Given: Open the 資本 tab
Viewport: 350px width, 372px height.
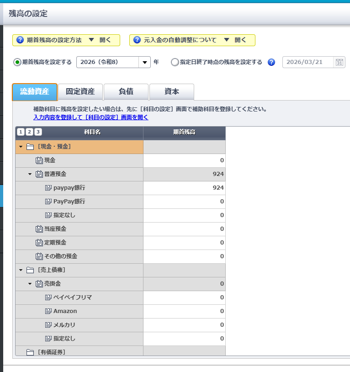Looking at the screenshot, I should pyautogui.click(x=172, y=92).
